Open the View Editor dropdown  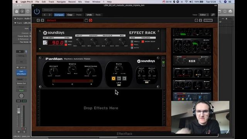[204, 15]
